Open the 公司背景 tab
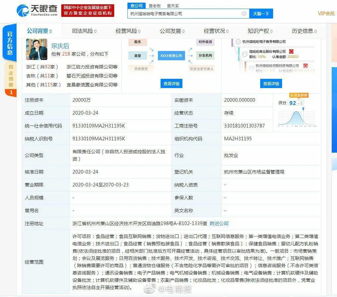This screenshot has width=337, height=297. pyautogui.click(x=39, y=31)
